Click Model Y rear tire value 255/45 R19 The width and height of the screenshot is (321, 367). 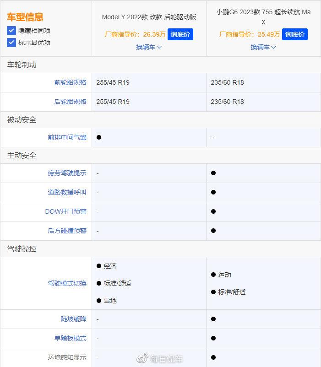pos(113,102)
